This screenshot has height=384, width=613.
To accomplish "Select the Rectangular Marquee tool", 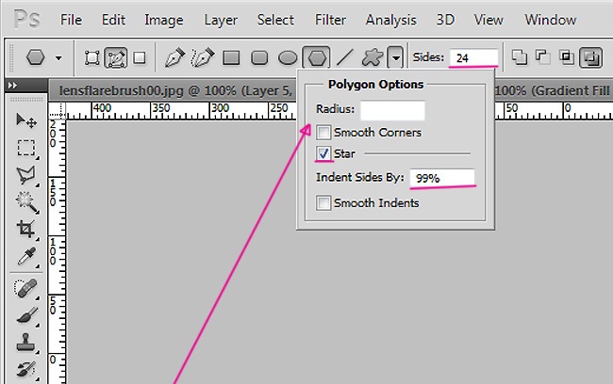I will click(26, 148).
